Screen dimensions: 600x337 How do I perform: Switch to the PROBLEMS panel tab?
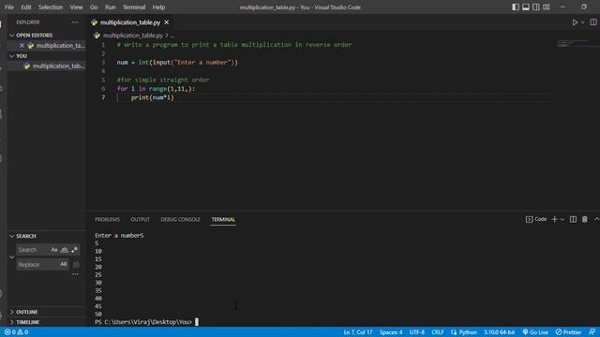(x=107, y=219)
